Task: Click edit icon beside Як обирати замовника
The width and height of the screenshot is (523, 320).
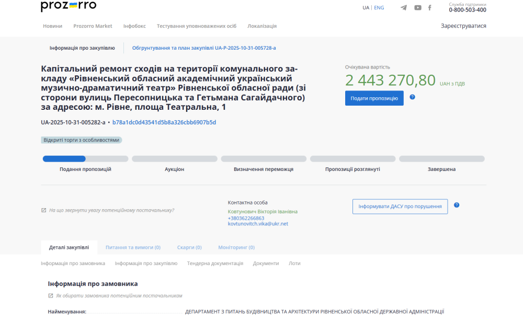Action: coord(51,296)
